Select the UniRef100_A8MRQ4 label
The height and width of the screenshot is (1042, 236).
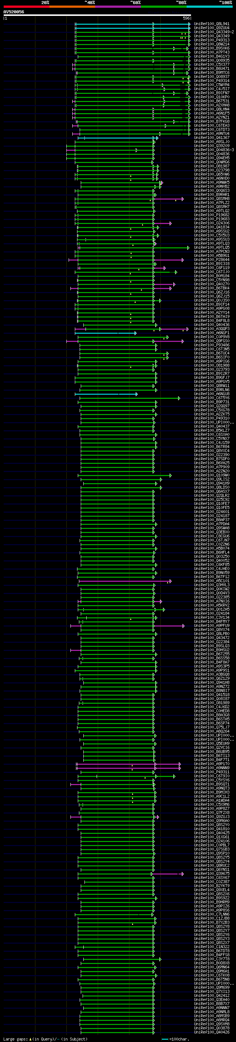click(211, 1020)
